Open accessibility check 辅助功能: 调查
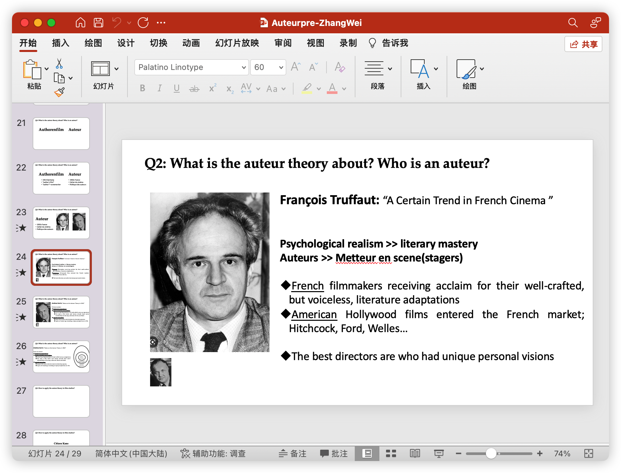Viewport: 621px width, 473px height. (213, 453)
